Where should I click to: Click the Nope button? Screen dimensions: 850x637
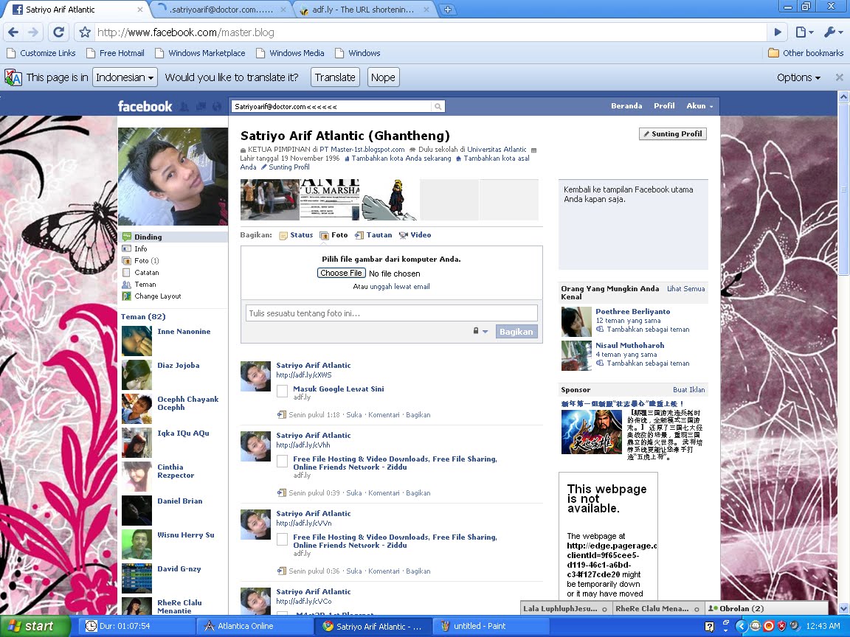coord(383,77)
